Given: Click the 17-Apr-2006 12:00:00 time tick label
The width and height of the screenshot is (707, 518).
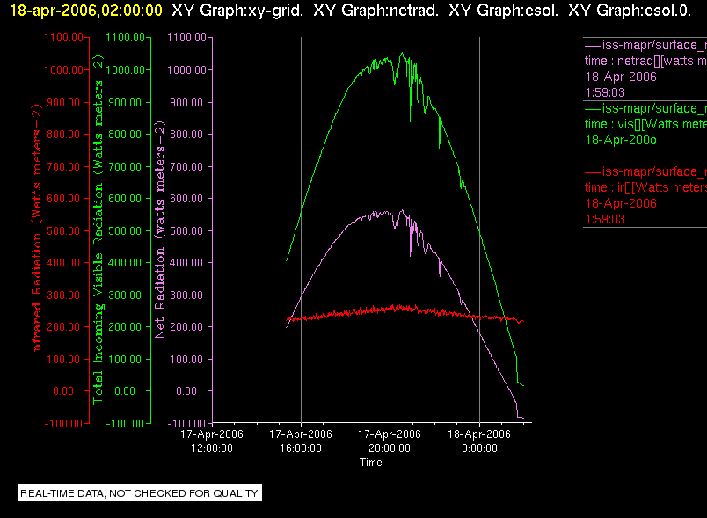Looking at the screenshot, I should coord(212,441).
